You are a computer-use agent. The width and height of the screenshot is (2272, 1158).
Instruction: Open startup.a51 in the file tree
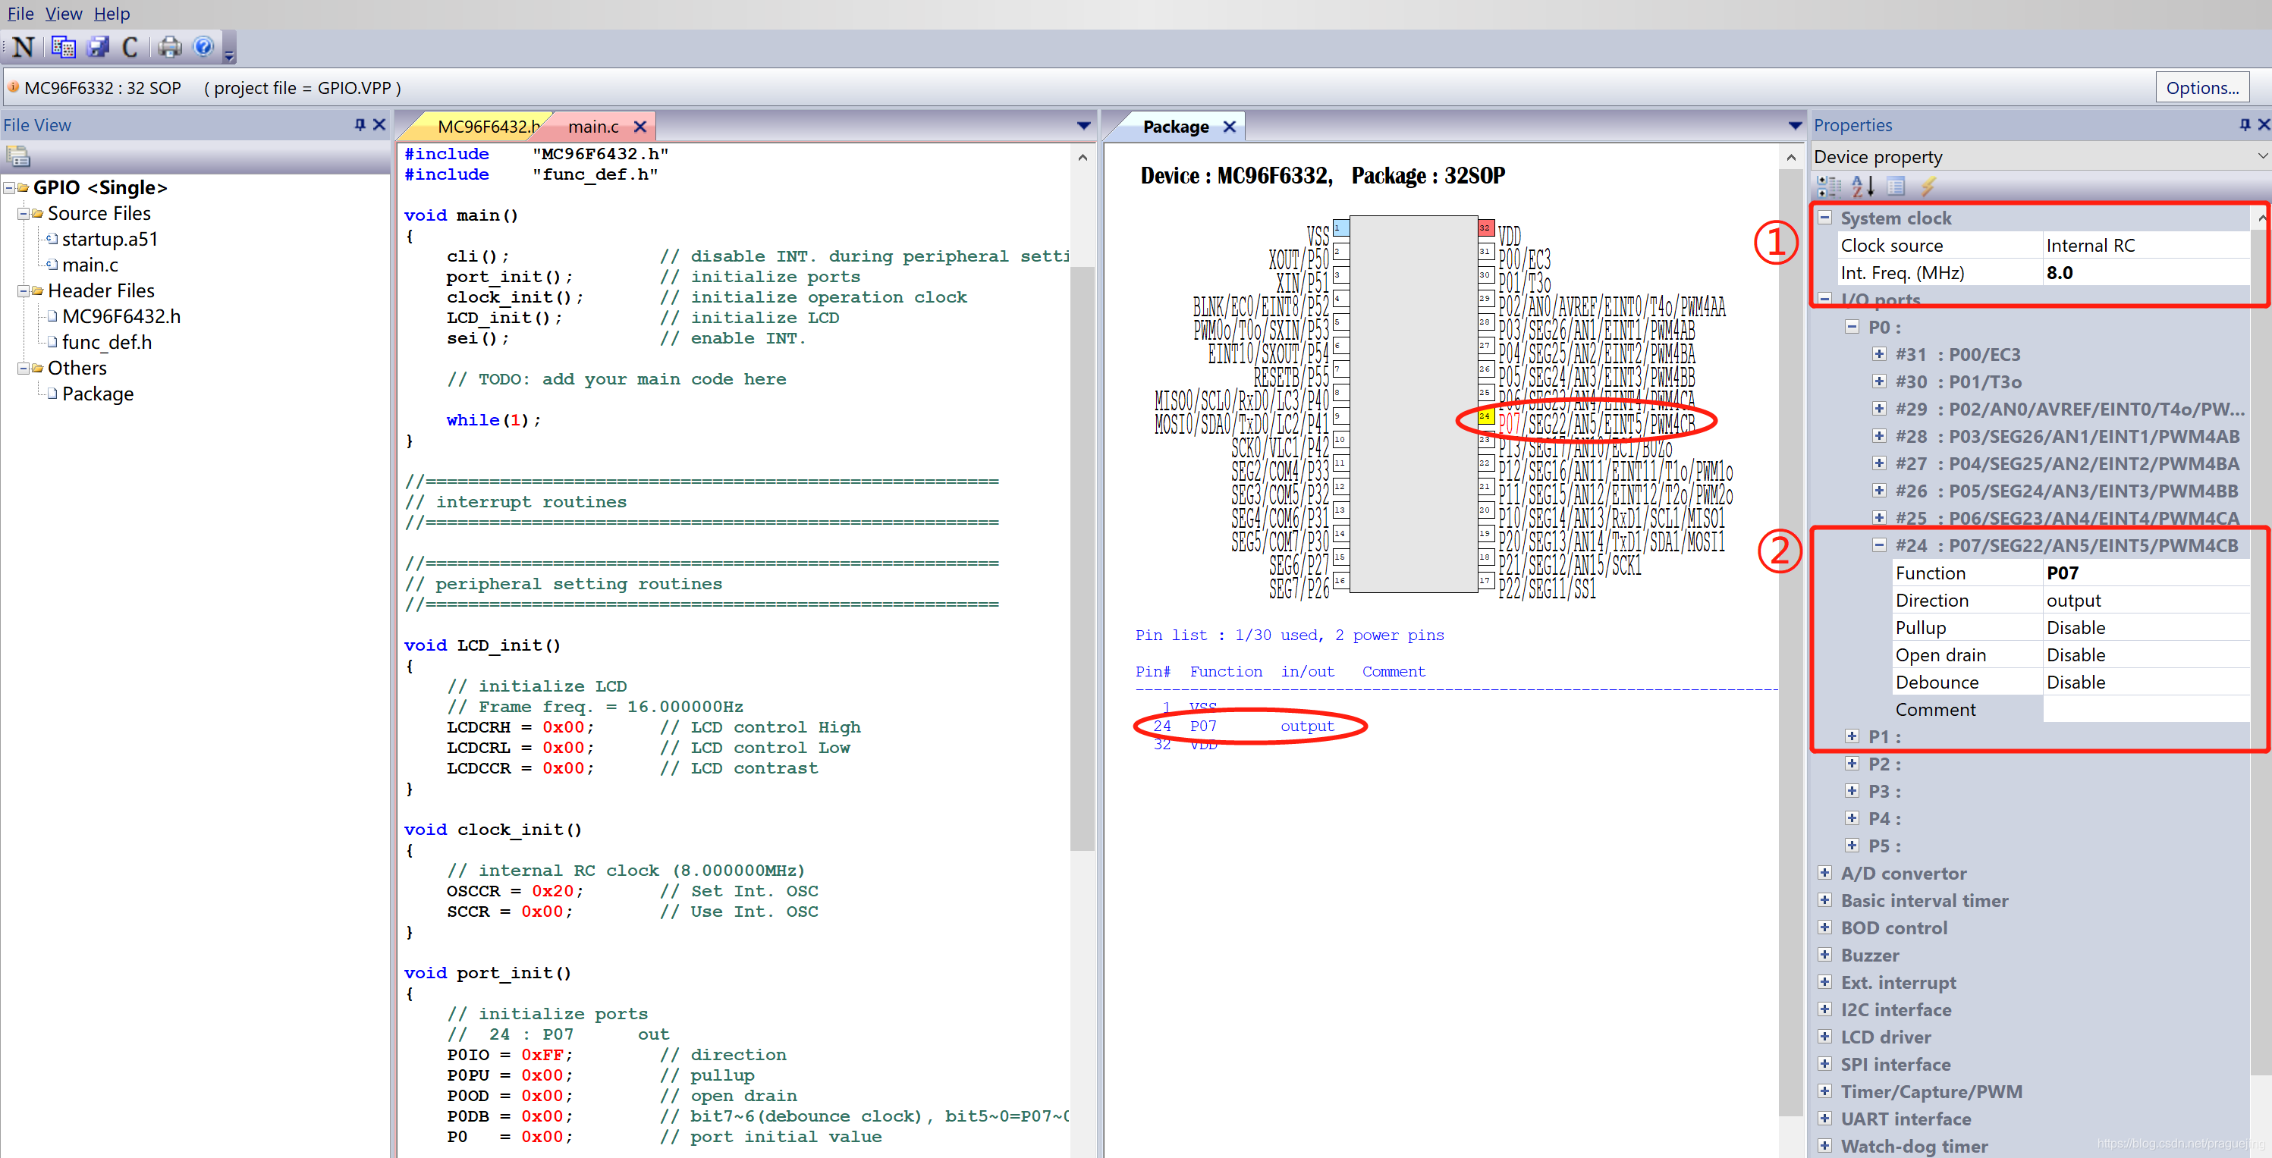(109, 239)
